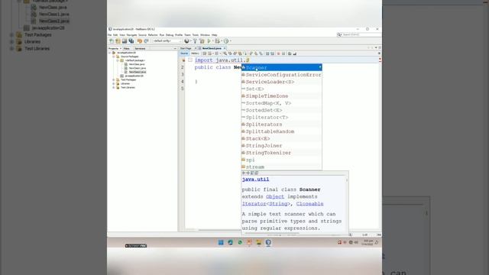This screenshot has width=489, height=275.
Task: Collapse the import code fold on line 1
Action: (x=190, y=60)
